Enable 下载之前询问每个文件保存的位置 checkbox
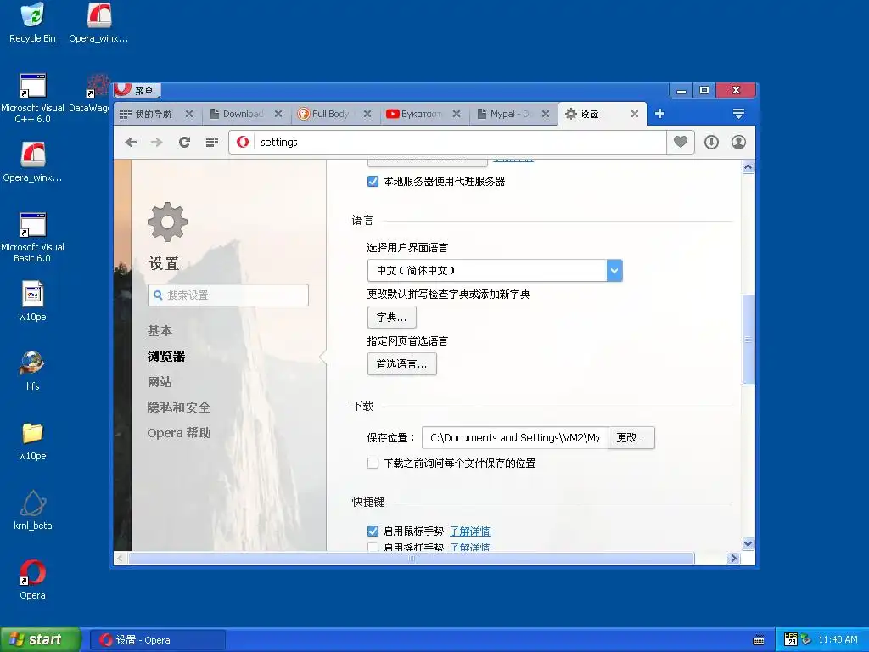 coord(373,463)
